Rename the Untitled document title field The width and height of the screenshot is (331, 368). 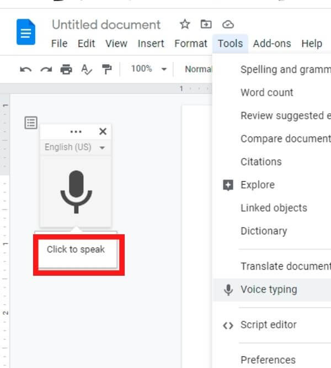coord(106,25)
